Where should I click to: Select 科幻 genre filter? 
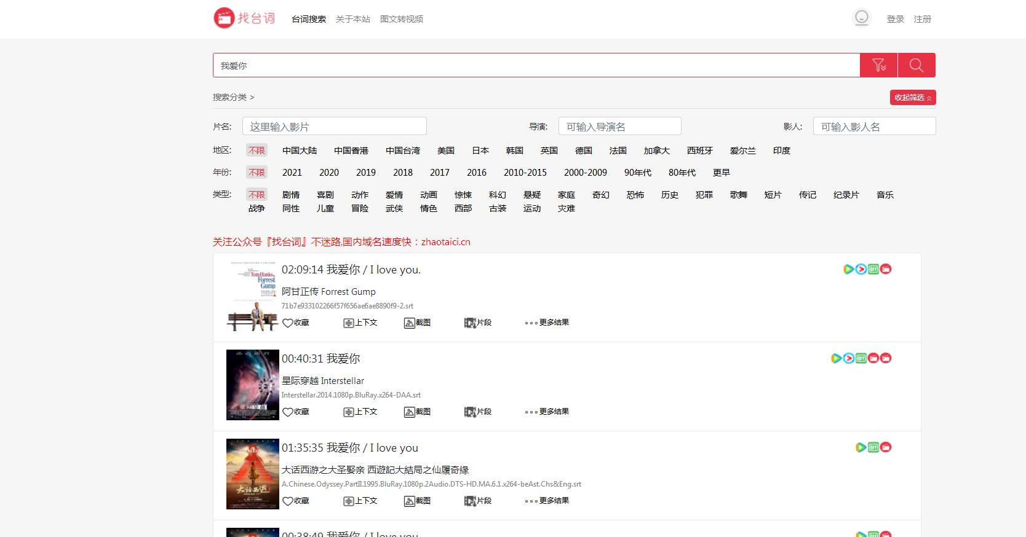tap(497, 195)
